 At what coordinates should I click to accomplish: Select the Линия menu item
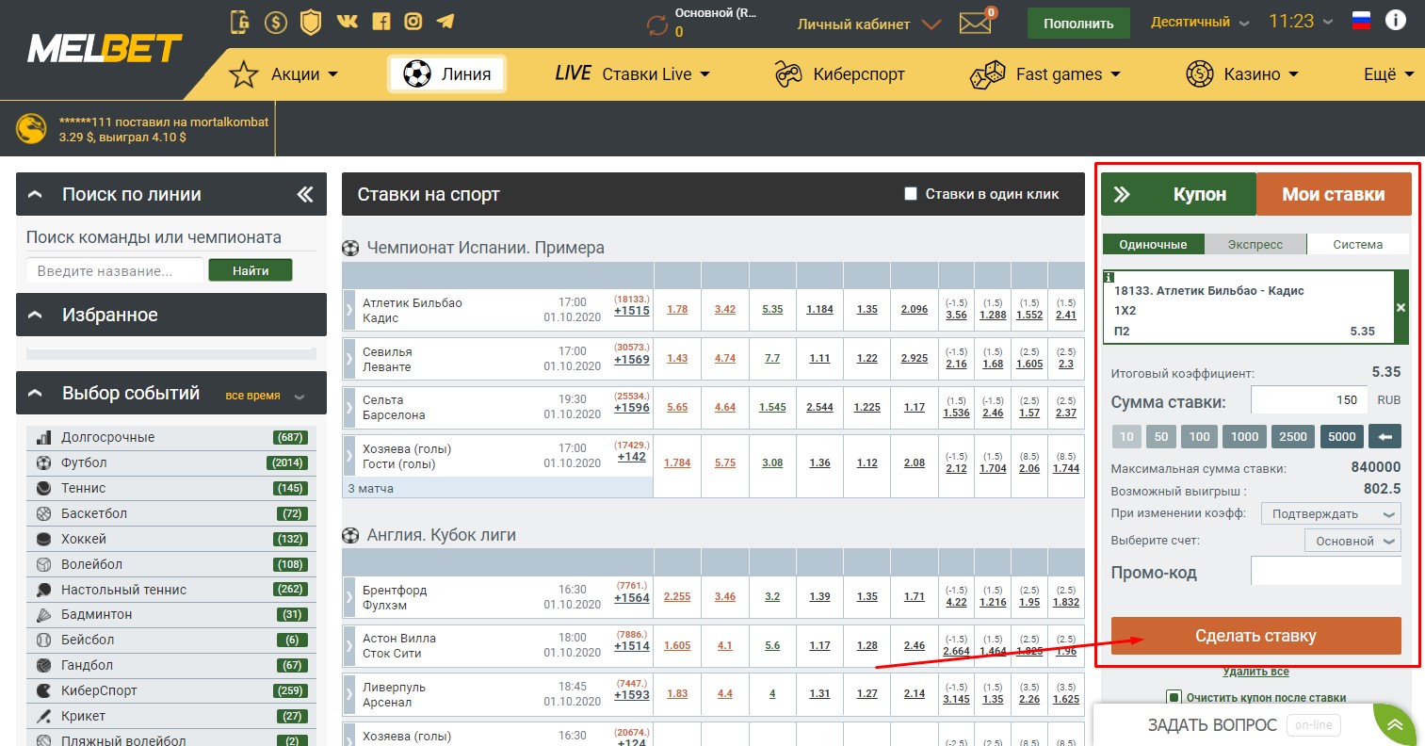[x=447, y=74]
